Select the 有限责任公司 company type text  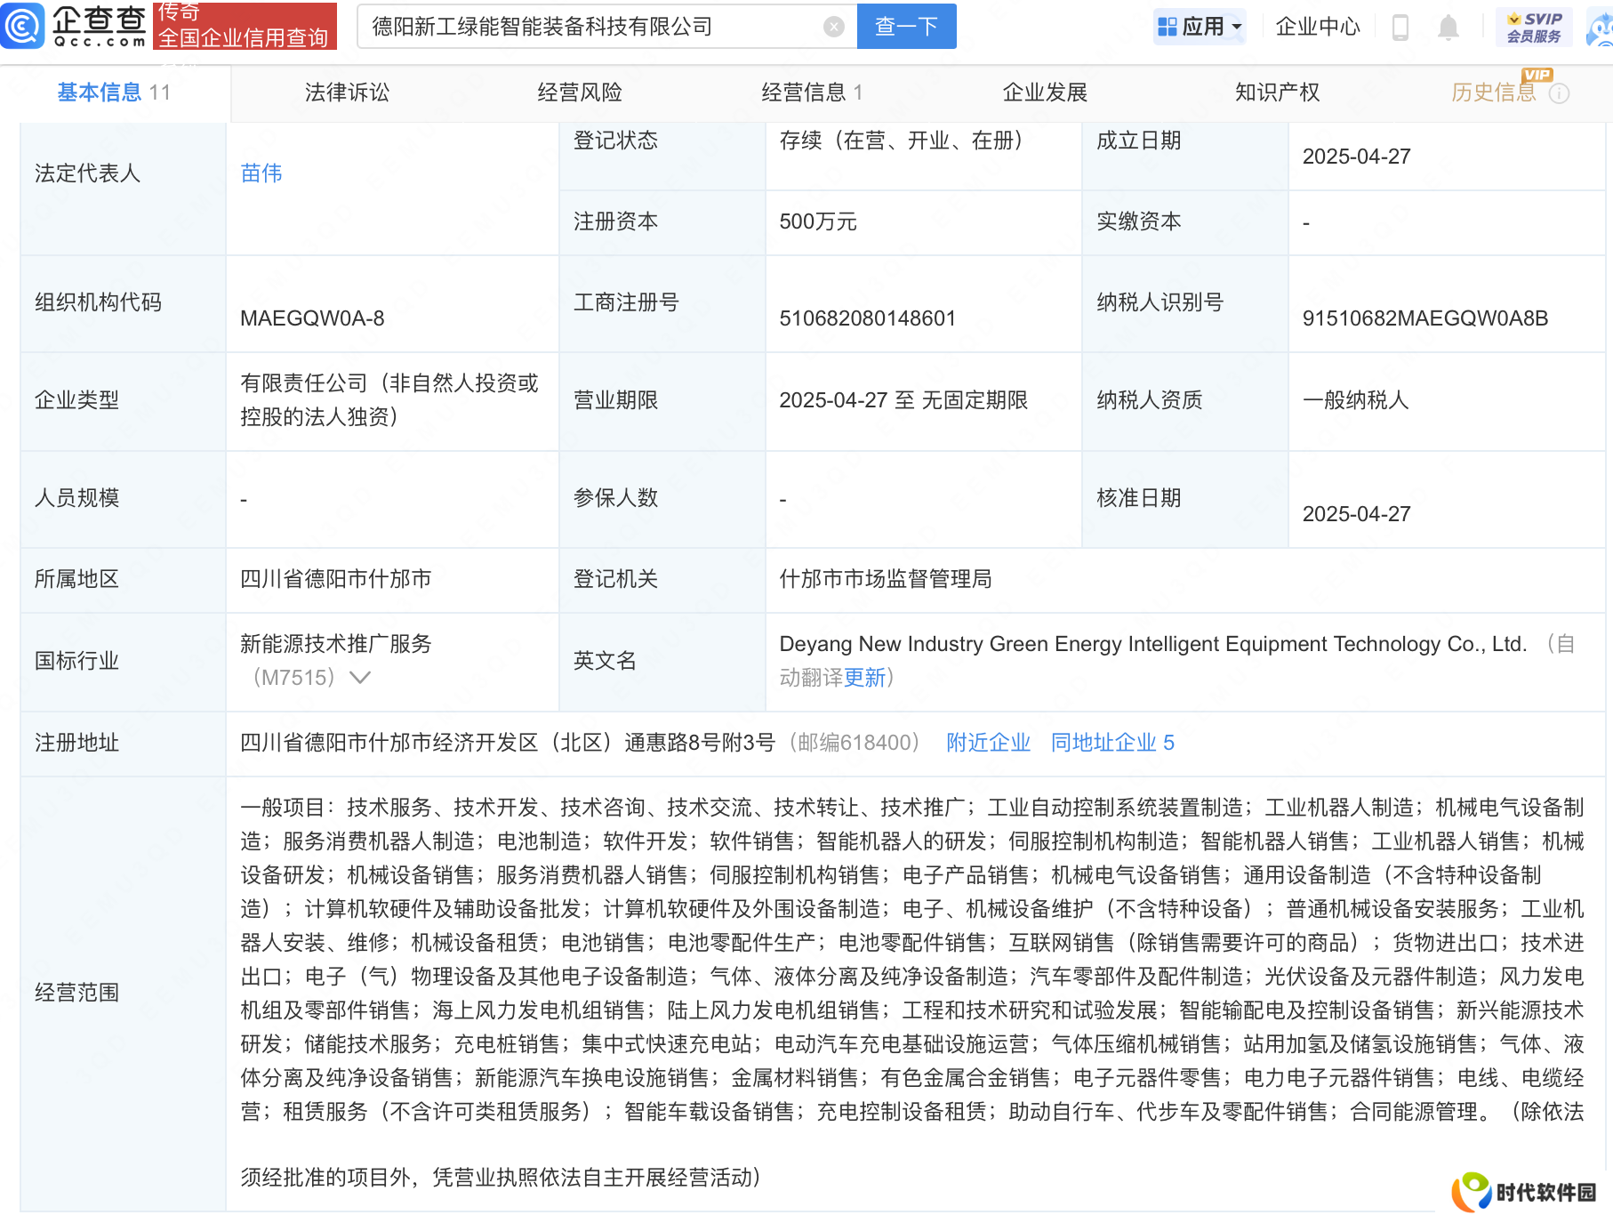tap(389, 400)
